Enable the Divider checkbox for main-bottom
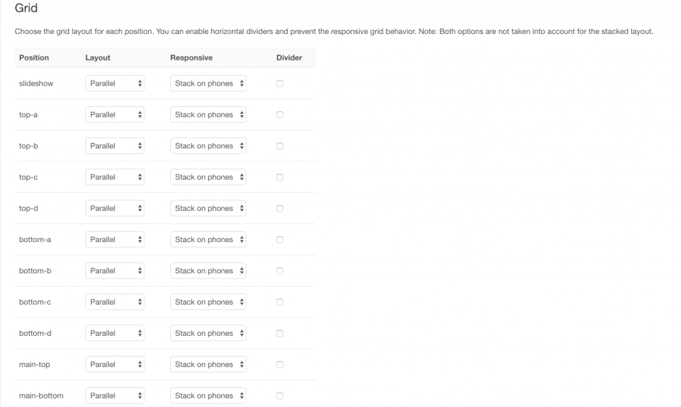Image resolution: width=681 pixels, height=407 pixels. coord(279,395)
